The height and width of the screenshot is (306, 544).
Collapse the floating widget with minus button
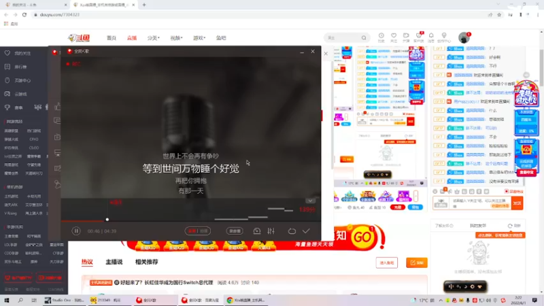pyautogui.click(x=526, y=75)
